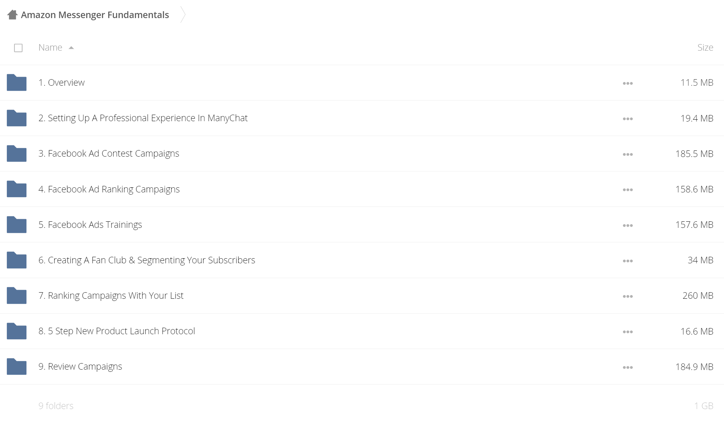Viewport: 724px width, 421px height.
Task: Sort by Name using the arrow indicator
Action: [71, 48]
